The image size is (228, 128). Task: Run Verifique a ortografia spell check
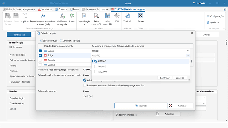tap(62, 16)
